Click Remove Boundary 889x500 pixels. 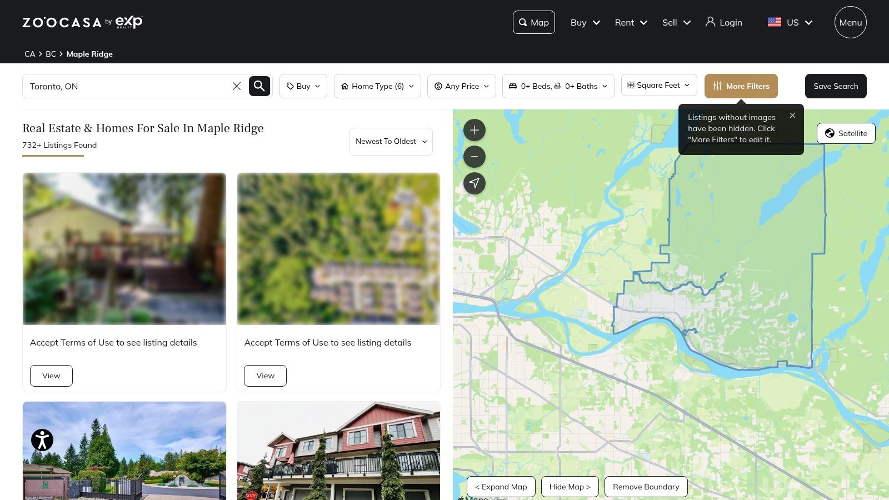coord(646,487)
